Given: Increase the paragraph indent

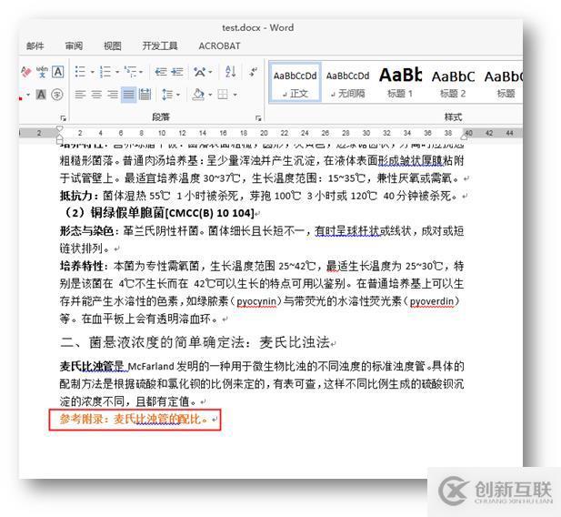Looking at the screenshot, I should (x=177, y=72).
